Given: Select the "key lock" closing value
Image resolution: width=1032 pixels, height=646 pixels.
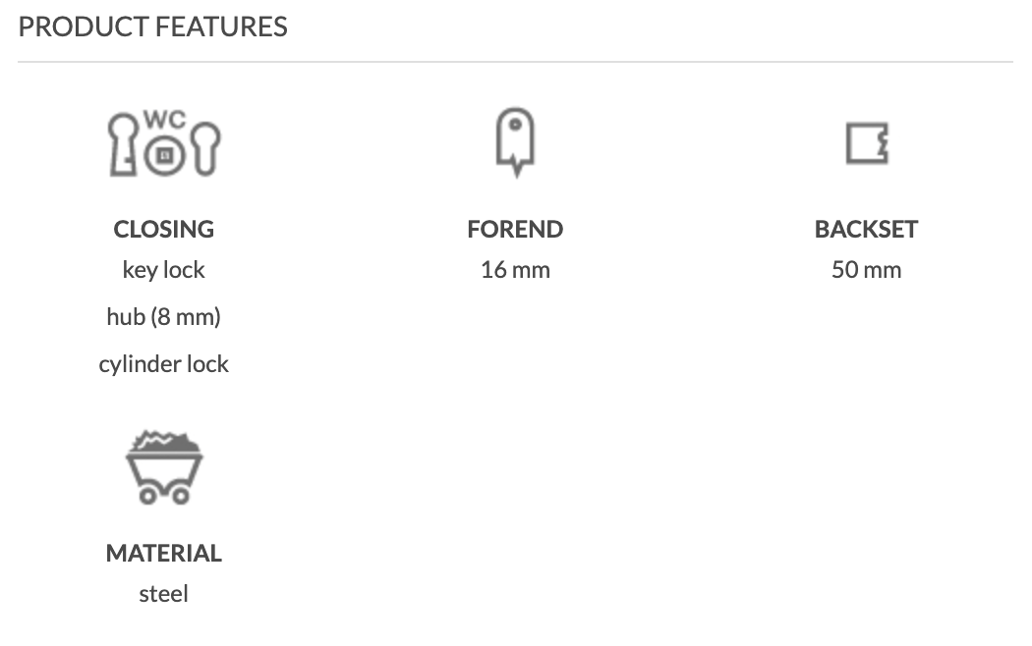Looking at the screenshot, I should click(164, 270).
